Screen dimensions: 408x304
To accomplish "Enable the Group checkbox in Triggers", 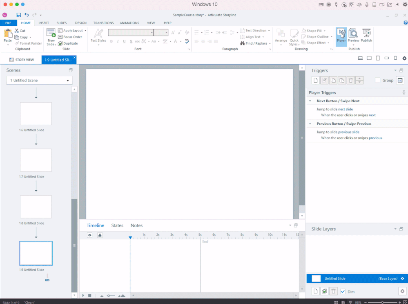I will point(378,81).
